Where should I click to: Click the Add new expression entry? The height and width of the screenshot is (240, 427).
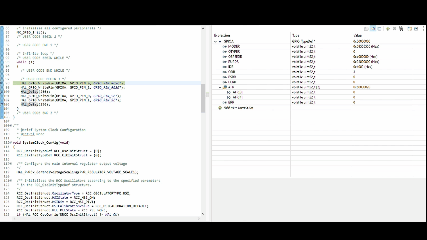238,108
